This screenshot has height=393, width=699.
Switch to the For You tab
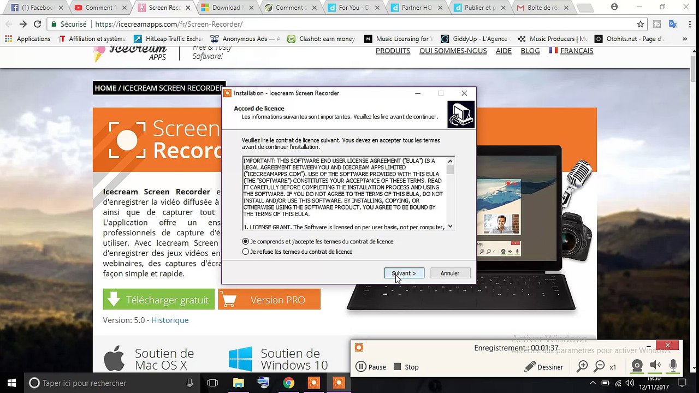point(353,8)
